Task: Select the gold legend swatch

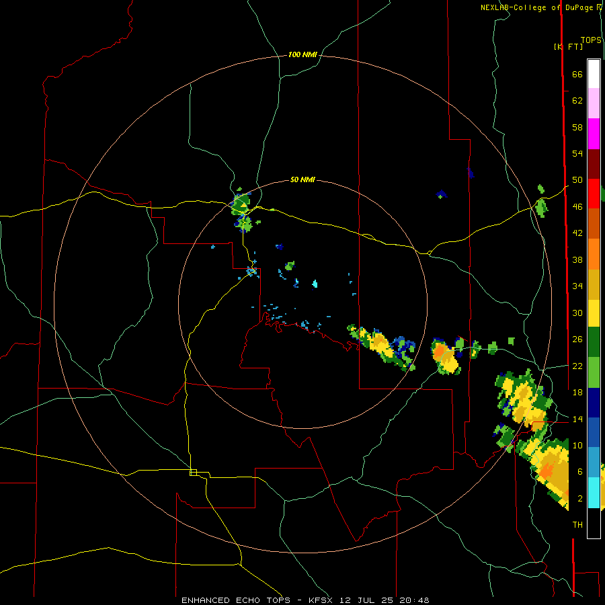Action: click(x=594, y=284)
